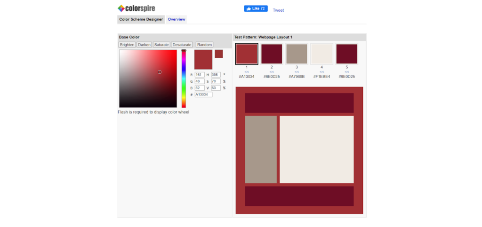Click the << arrow under swatch 2
482x227 pixels.
pyautogui.click(x=272, y=72)
